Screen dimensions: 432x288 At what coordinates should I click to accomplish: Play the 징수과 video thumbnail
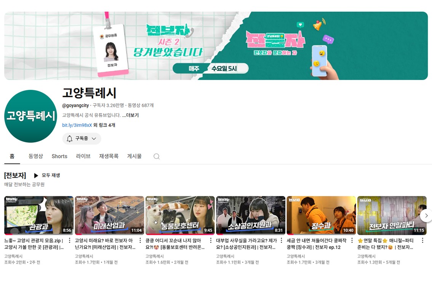(321, 216)
